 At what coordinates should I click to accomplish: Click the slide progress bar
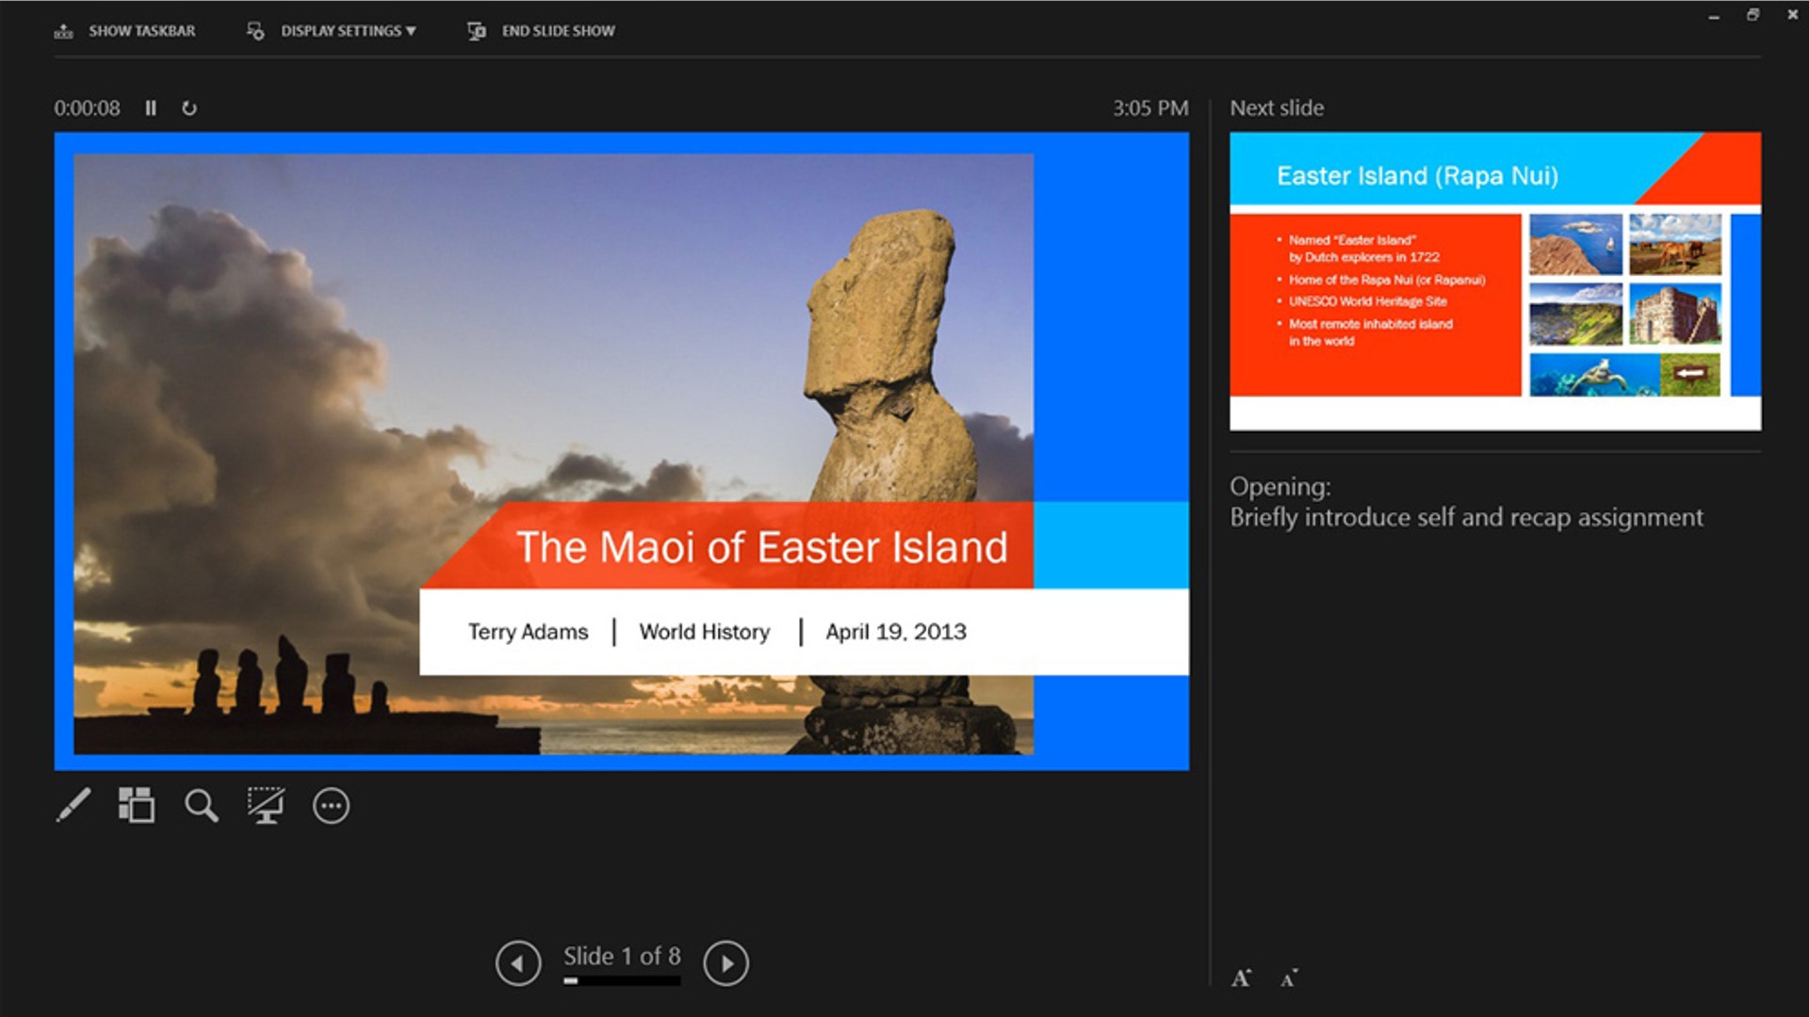622,981
